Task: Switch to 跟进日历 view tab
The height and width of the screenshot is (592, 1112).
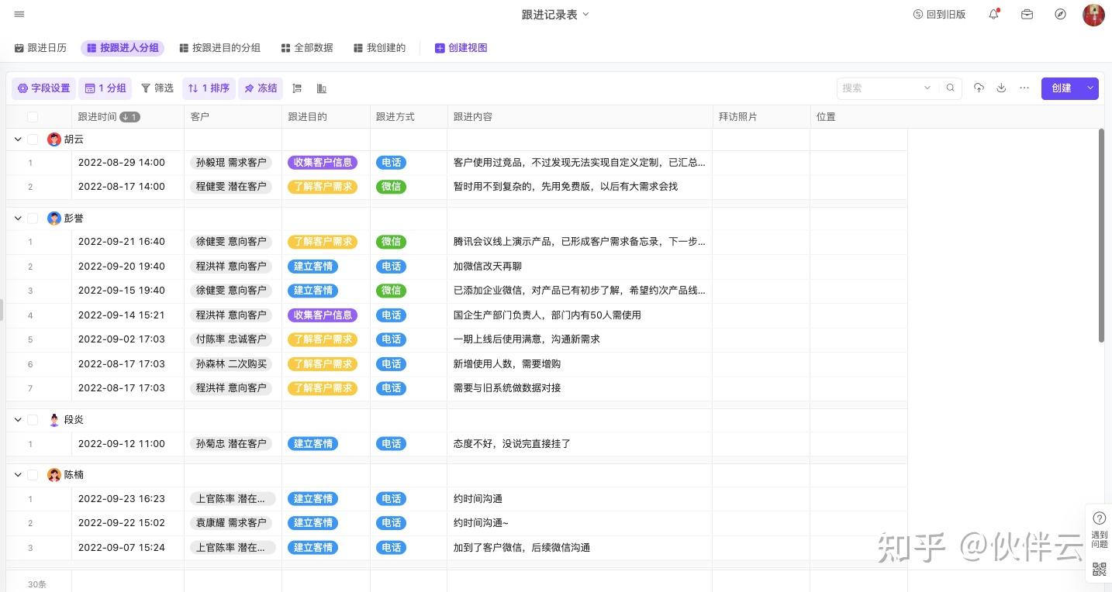Action: pos(40,48)
